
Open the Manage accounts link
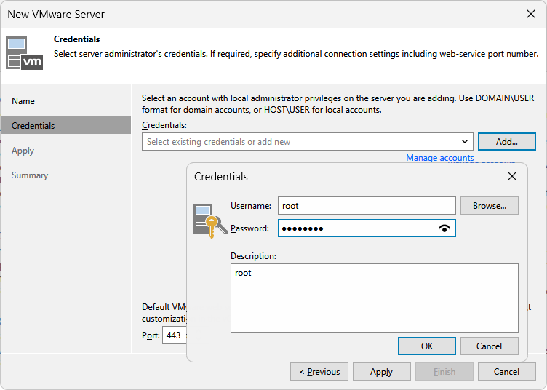click(x=439, y=158)
